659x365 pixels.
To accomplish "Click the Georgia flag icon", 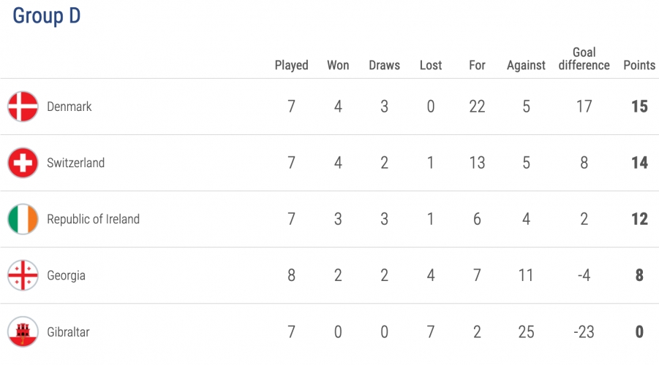I will 23,275.
